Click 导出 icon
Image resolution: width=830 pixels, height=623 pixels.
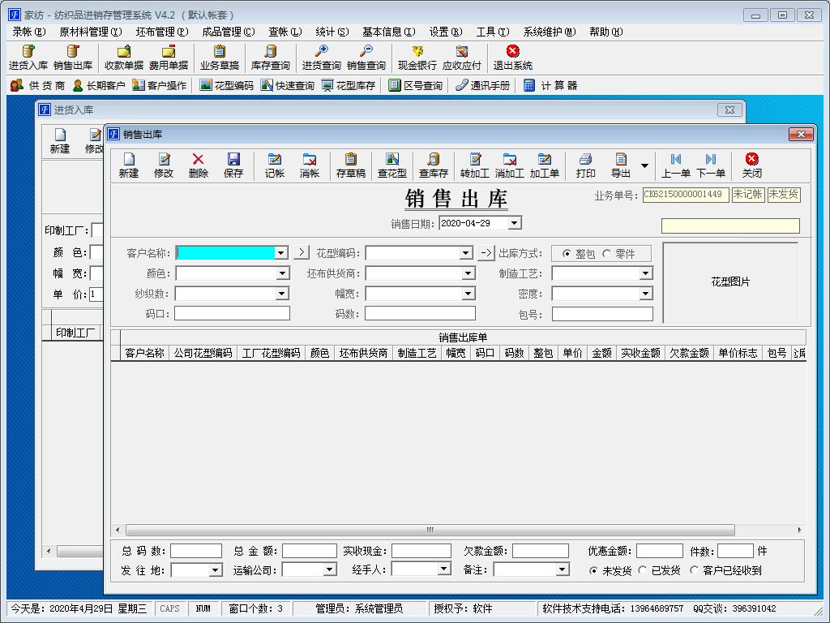point(621,165)
